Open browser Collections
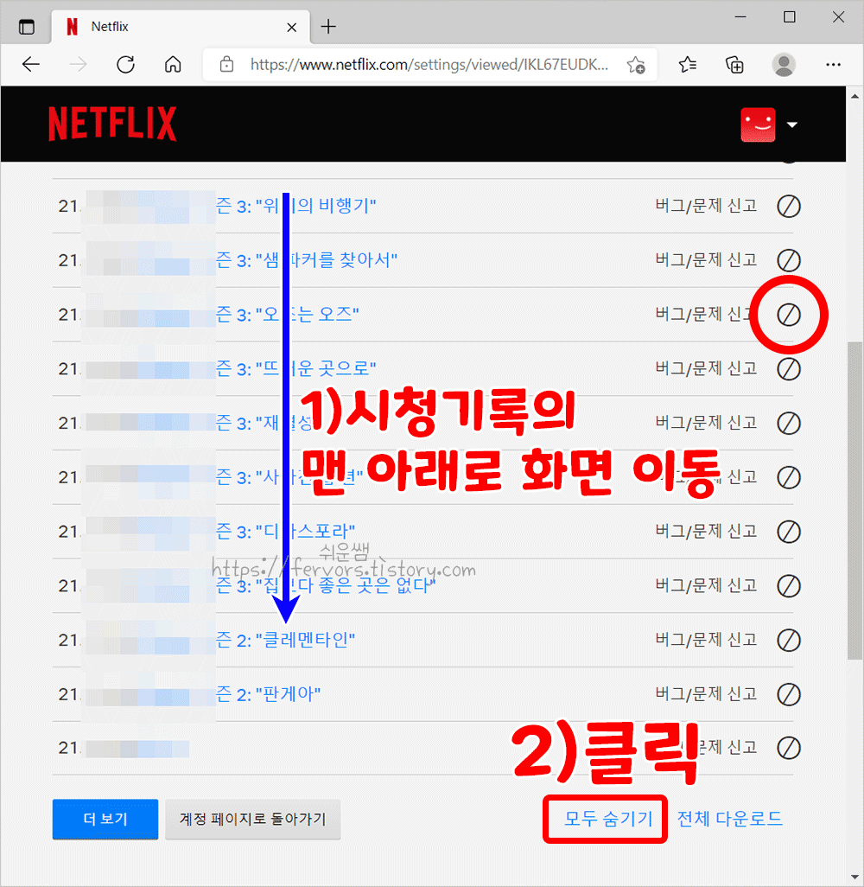 point(734,65)
